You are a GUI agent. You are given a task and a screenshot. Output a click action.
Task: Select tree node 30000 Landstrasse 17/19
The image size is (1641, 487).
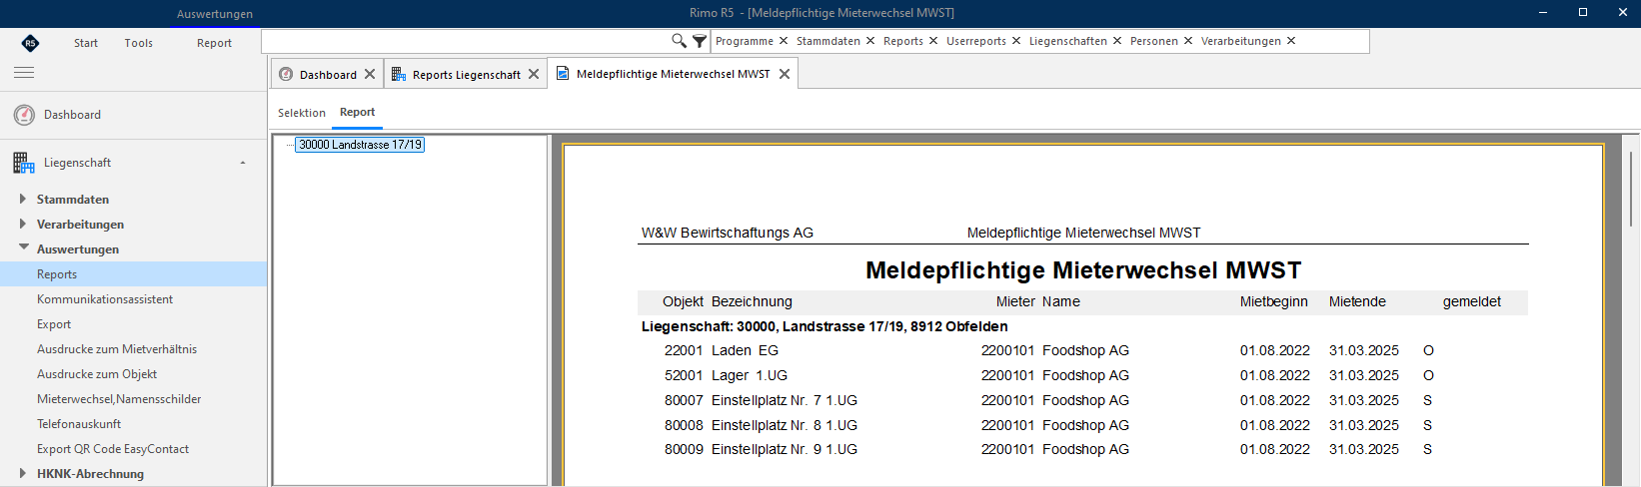coord(361,145)
